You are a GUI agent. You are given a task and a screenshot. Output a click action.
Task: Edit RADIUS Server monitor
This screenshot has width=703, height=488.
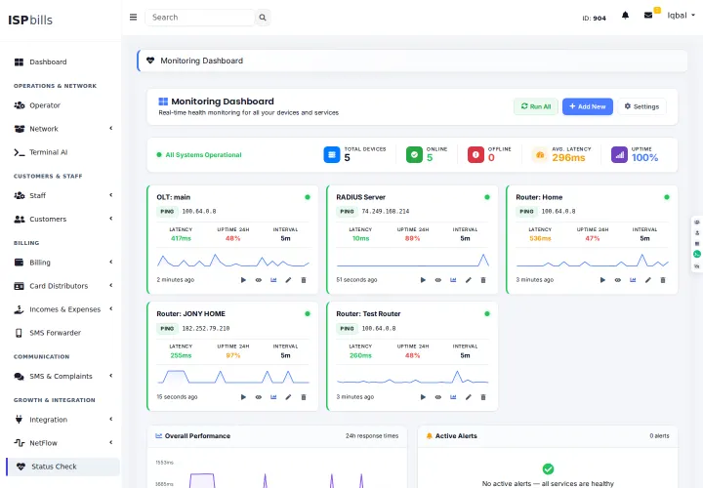pos(469,280)
